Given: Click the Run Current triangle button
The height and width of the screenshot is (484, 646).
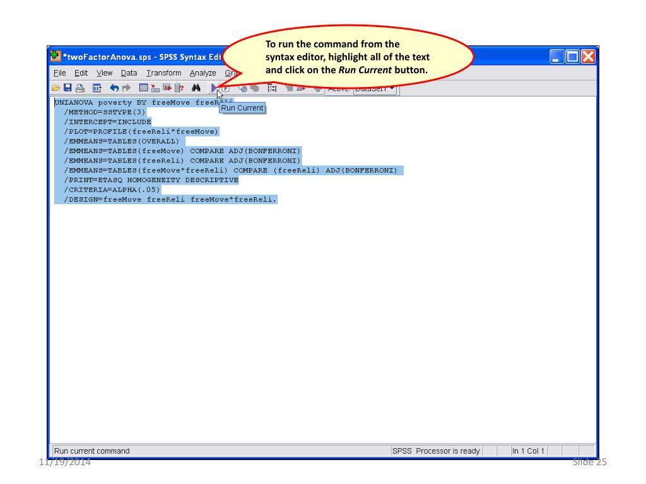Looking at the screenshot, I should point(214,88).
